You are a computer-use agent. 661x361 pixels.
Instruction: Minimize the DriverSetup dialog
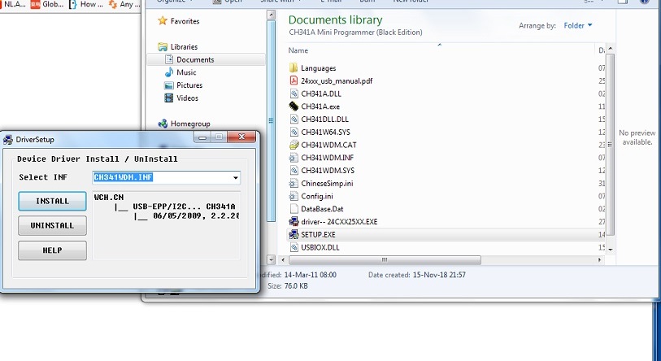coord(202,137)
